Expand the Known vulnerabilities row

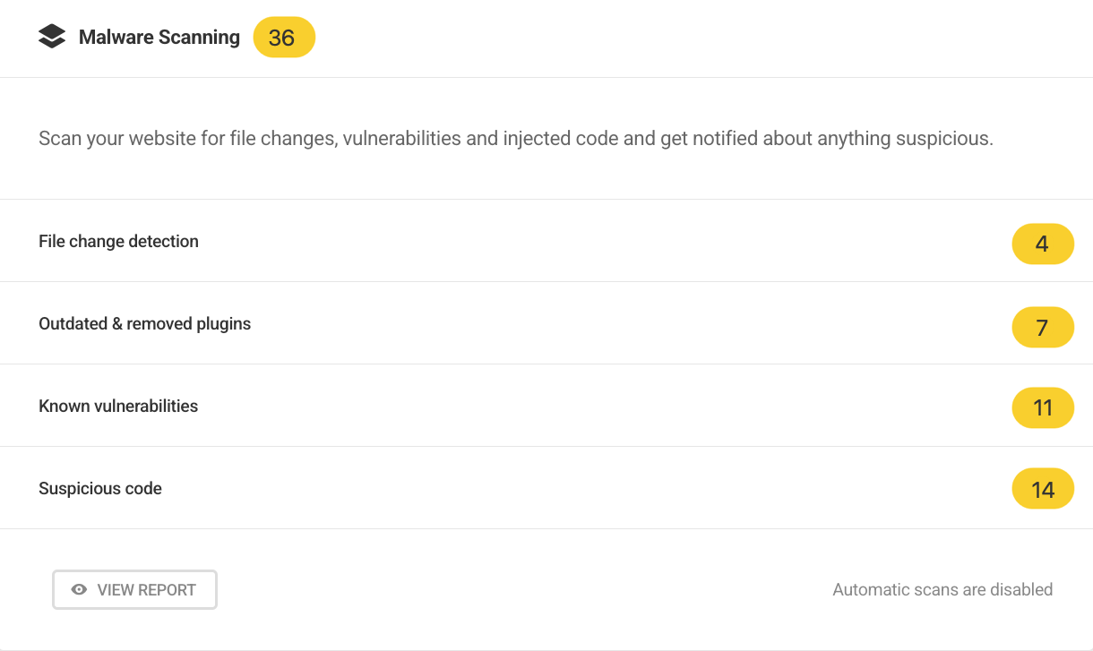tap(118, 406)
